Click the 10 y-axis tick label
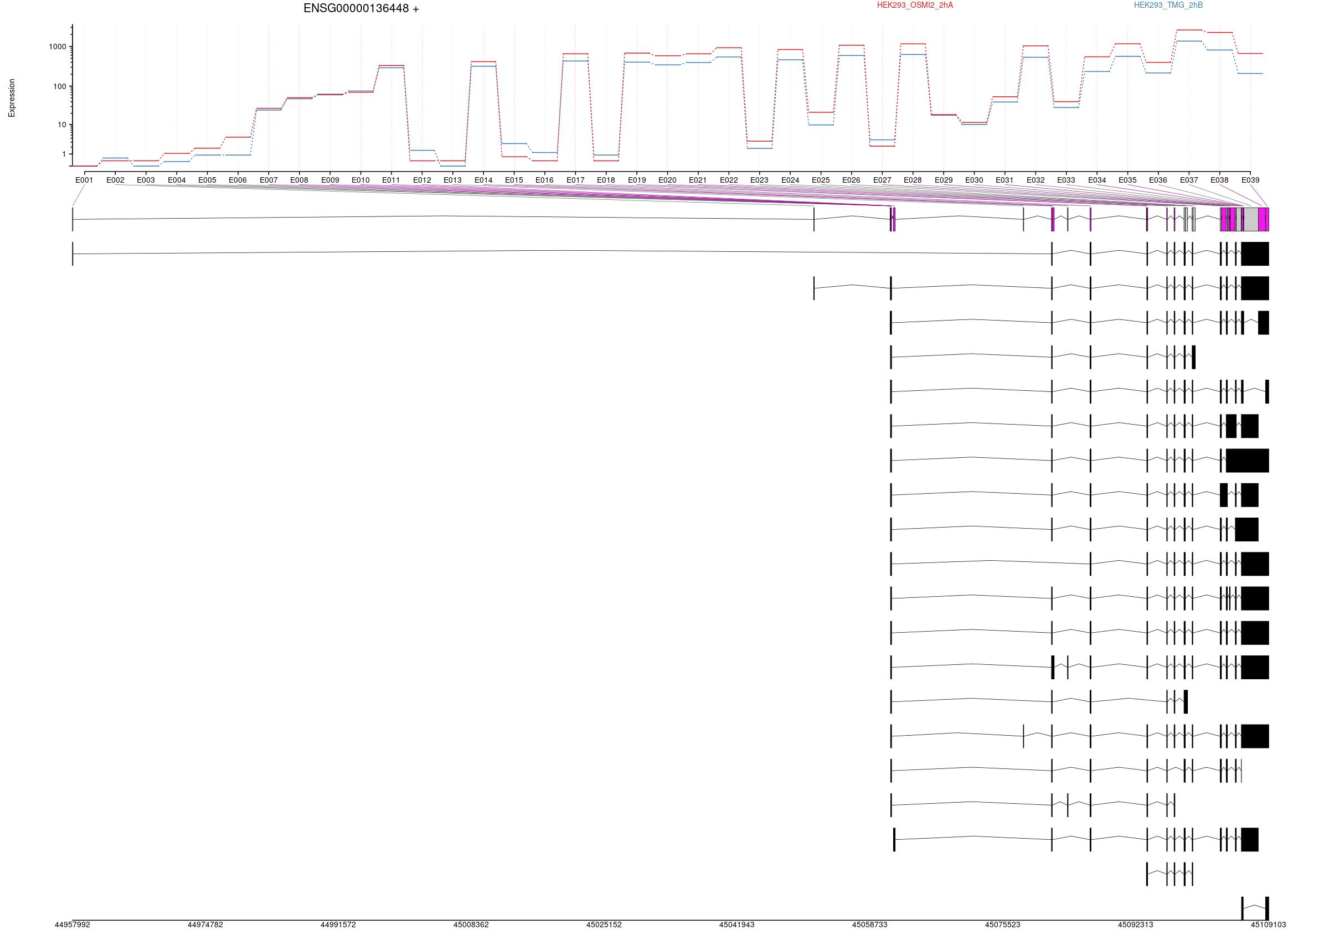 pyautogui.click(x=62, y=125)
